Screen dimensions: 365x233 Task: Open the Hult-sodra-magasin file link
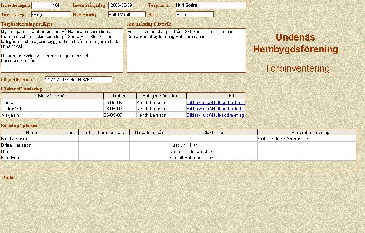point(216,115)
